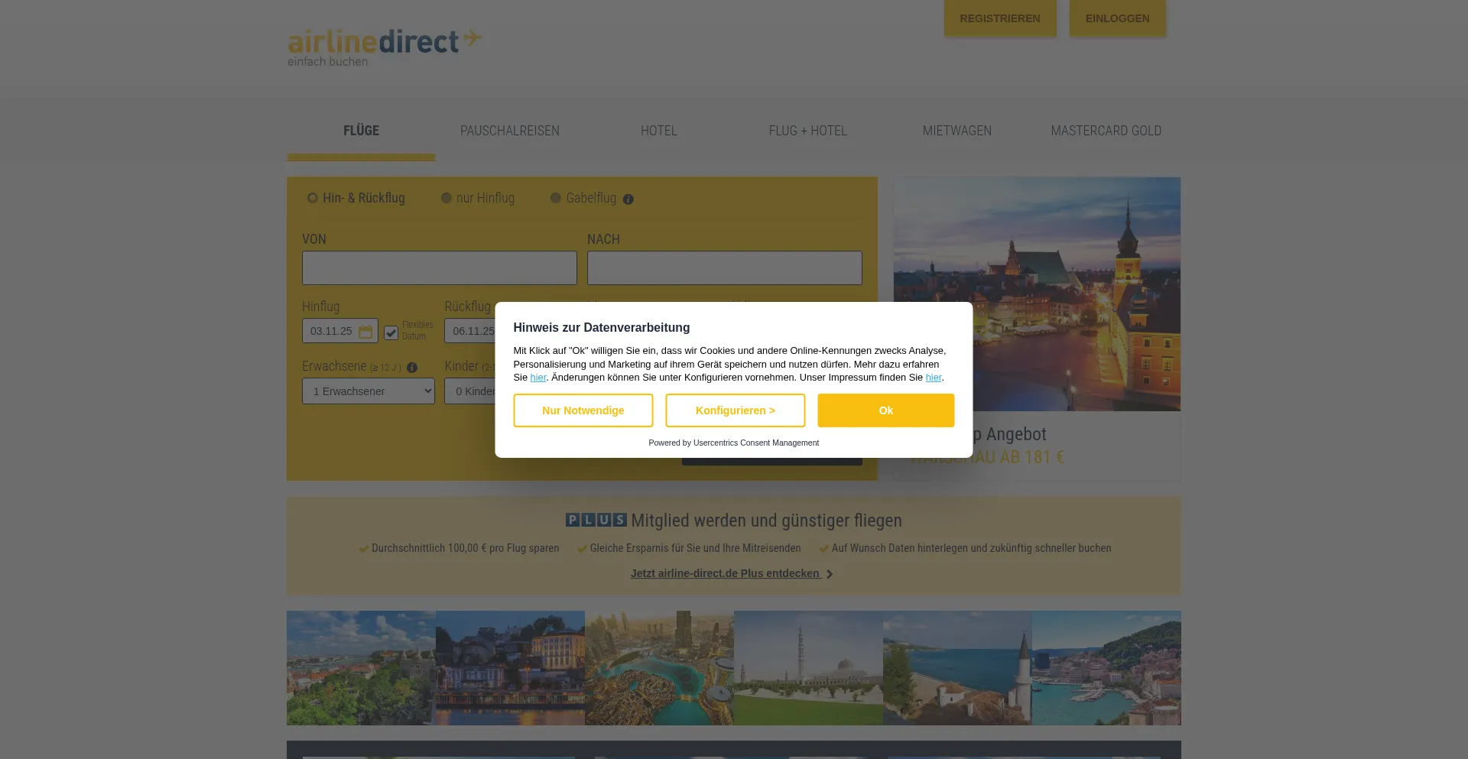The width and height of the screenshot is (1468, 759).
Task: Select the Hin- & Rückflug radio option
Action: point(313,198)
